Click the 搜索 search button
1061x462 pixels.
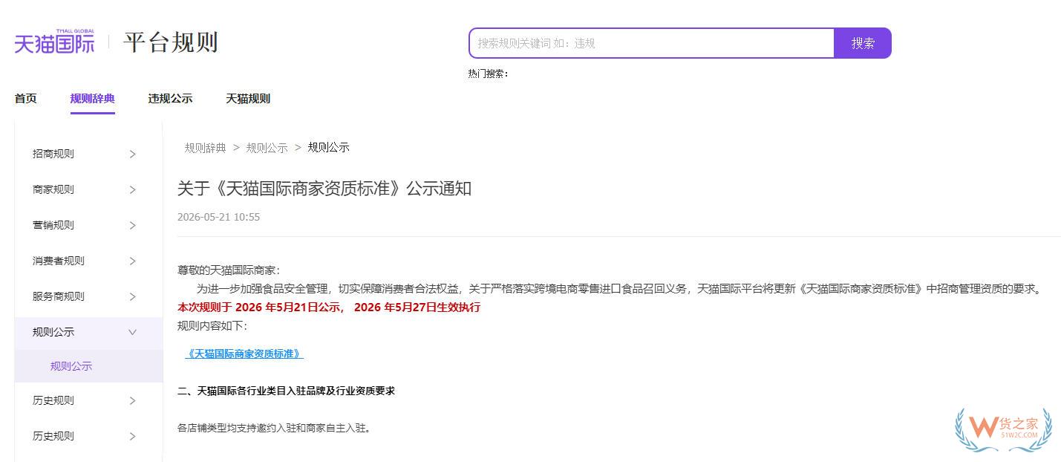[x=863, y=43]
